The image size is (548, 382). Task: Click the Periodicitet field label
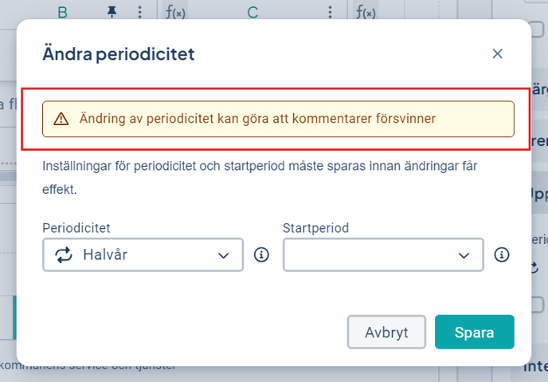click(76, 228)
